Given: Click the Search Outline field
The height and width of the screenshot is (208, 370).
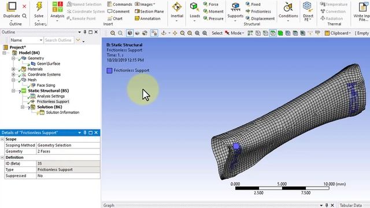Looking at the screenshot, I should click(59, 40).
